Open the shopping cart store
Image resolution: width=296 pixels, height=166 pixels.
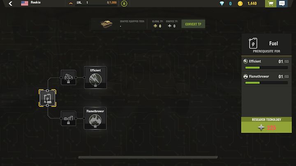[x=271, y=4]
